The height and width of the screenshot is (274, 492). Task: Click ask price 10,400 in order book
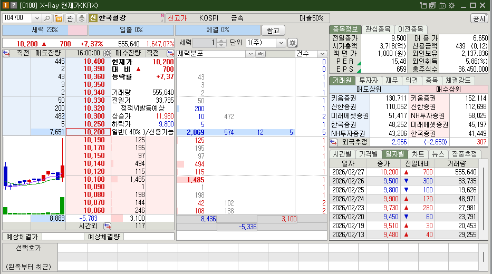point(94,62)
